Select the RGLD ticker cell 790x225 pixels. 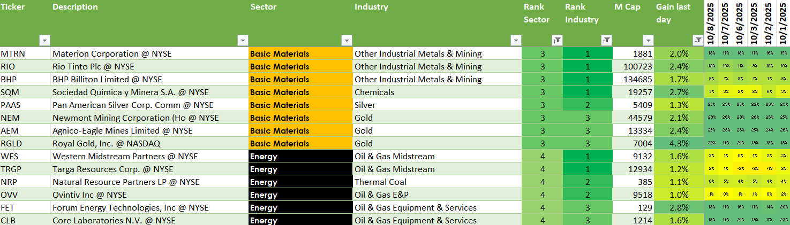click(25, 143)
